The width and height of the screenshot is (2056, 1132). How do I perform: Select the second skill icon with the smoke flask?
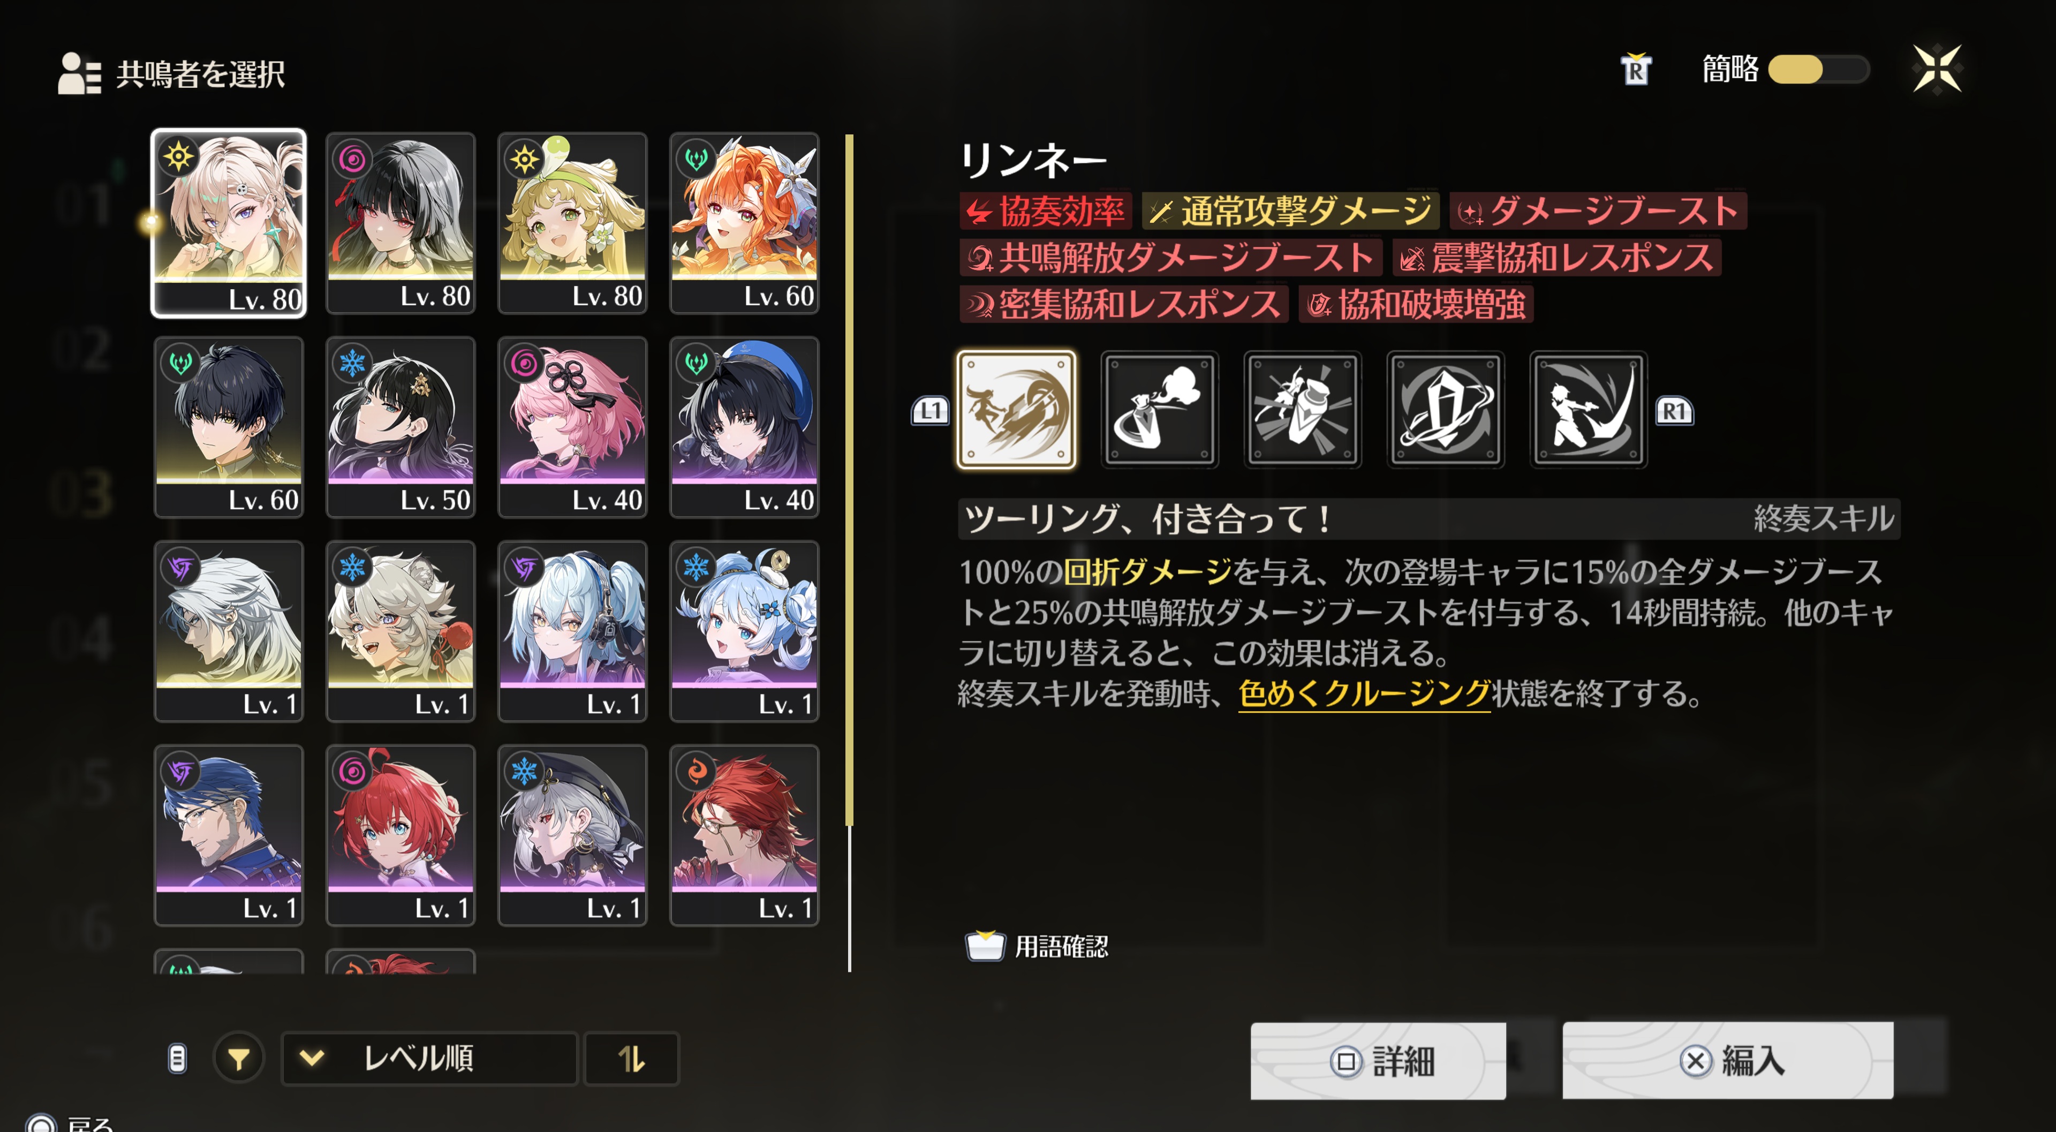pyautogui.click(x=1160, y=410)
